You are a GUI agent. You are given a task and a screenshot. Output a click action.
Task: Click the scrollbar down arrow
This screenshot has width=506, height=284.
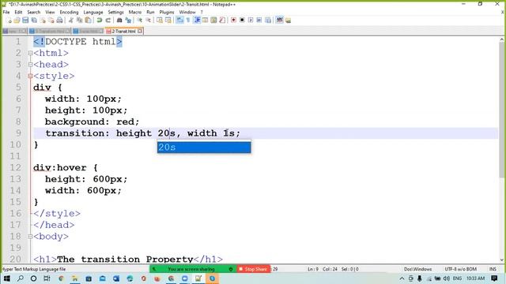tap(502, 260)
